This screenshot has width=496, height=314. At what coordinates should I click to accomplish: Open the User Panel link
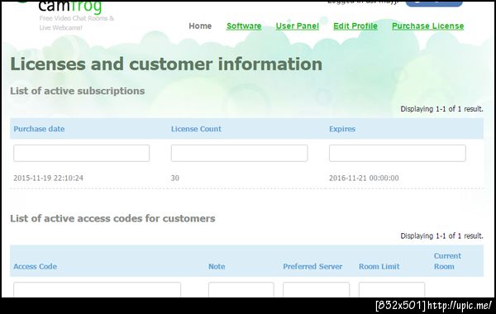[298, 26]
